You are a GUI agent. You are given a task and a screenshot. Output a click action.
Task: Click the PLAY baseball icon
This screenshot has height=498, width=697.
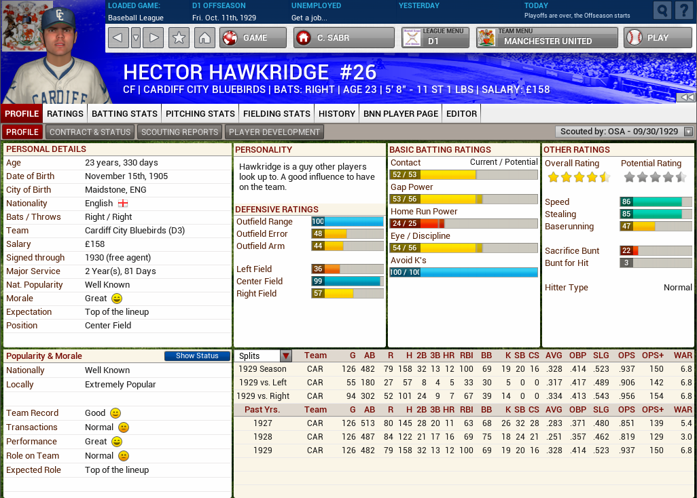(x=635, y=39)
